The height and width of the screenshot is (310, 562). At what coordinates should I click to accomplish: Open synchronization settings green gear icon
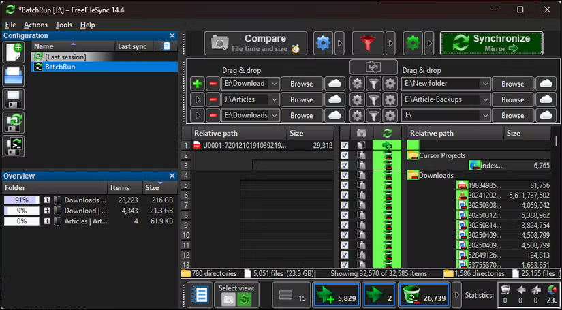pyautogui.click(x=413, y=44)
